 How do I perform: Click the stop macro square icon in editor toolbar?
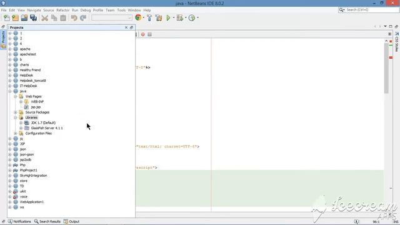149,34
